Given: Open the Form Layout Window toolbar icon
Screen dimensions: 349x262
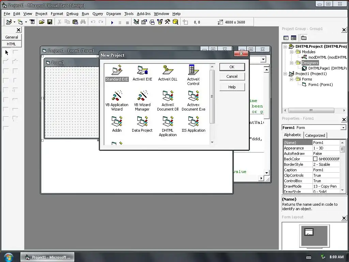Looking at the screenshot, I should click(152, 22).
